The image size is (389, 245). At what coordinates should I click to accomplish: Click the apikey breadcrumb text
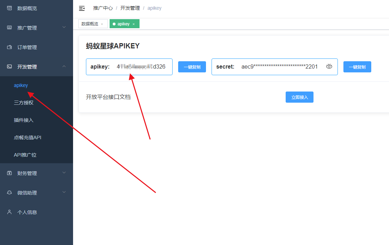[x=154, y=8]
